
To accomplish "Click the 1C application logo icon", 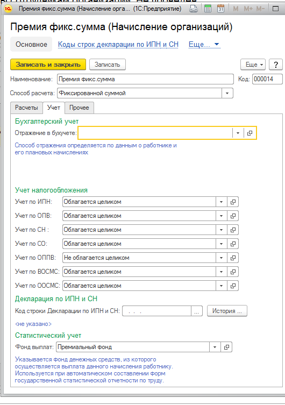I will coord(8,9).
